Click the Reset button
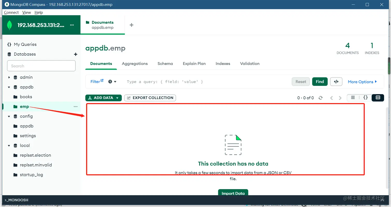This screenshot has width=391, height=207. tap(301, 81)
